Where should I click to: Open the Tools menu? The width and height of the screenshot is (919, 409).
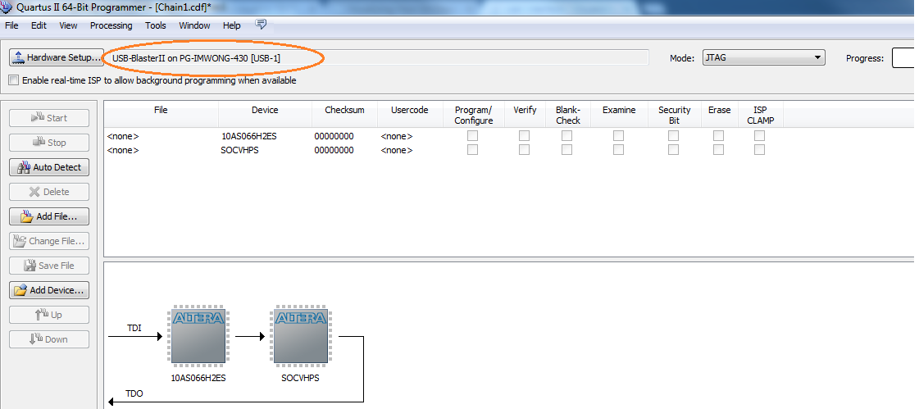pyautogui.click(x=155, y=25)
